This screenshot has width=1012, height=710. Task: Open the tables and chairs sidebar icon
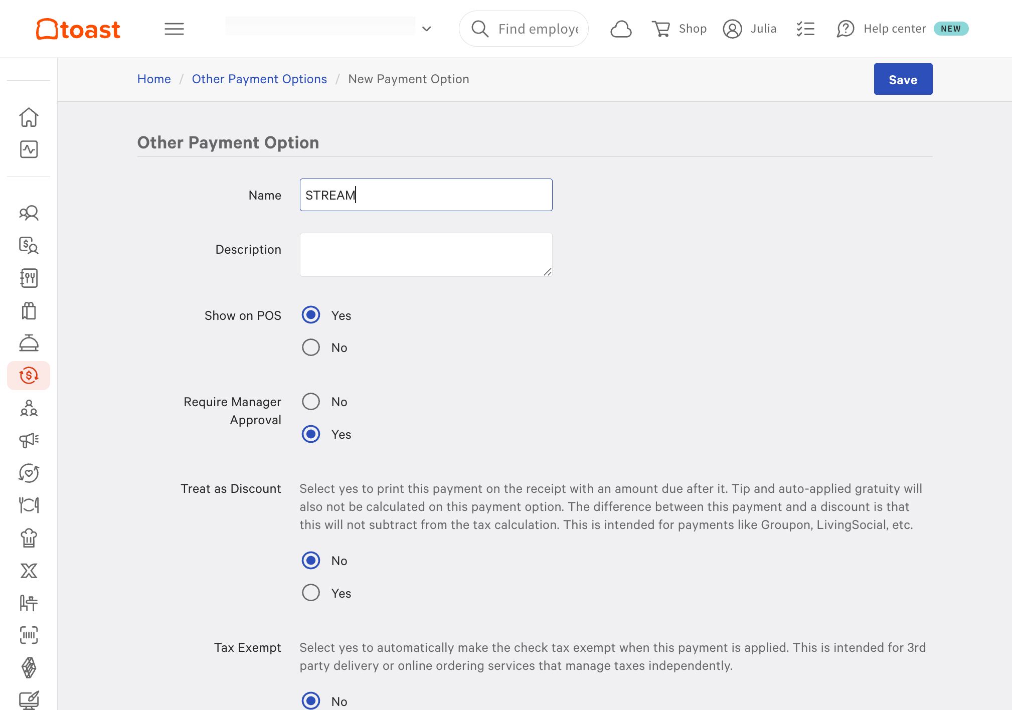point(29,603)
